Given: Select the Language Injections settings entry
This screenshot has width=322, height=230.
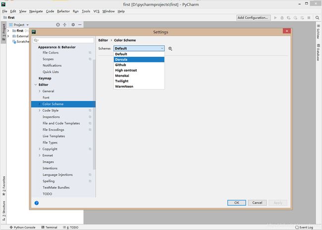Looking at the screenshot, I should pos(63,175).
